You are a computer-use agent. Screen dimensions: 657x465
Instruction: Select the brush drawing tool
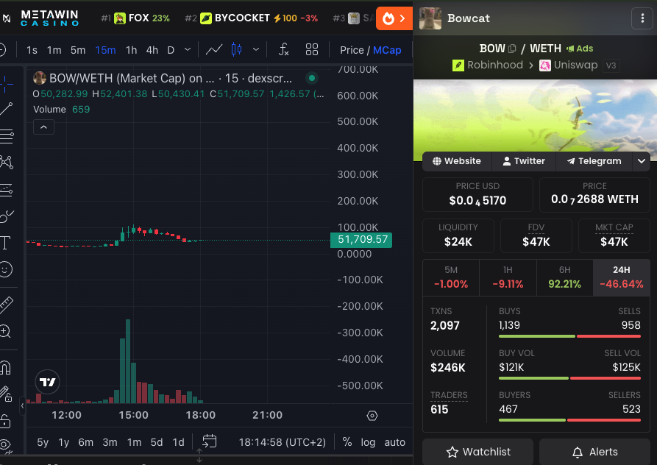[7, 216]
